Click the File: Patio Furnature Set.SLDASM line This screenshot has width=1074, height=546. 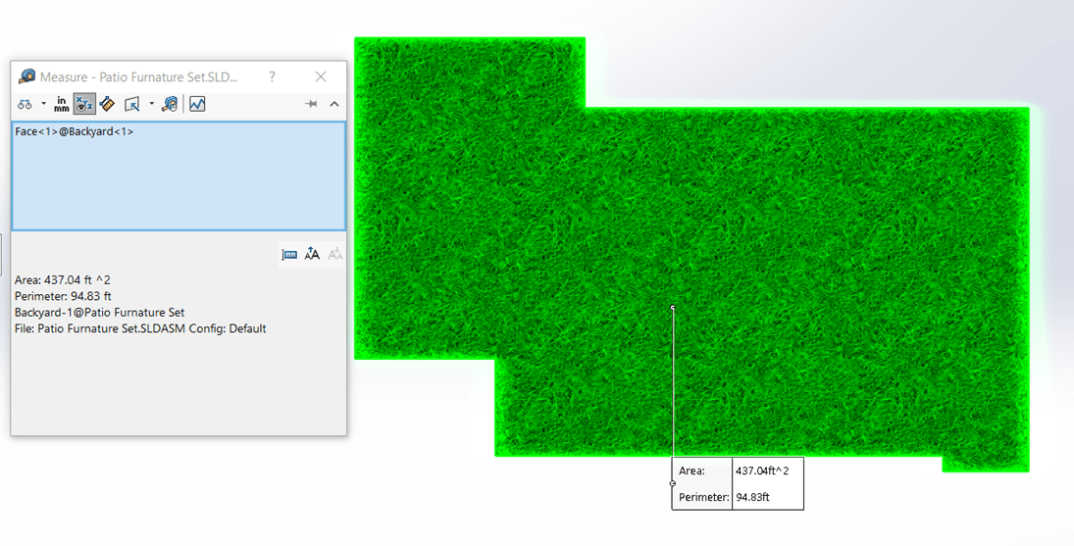pos(140,329)
